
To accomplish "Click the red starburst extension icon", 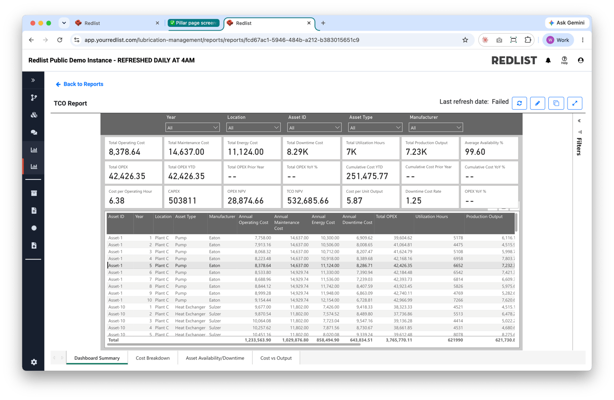I will (x=485, y=40).
